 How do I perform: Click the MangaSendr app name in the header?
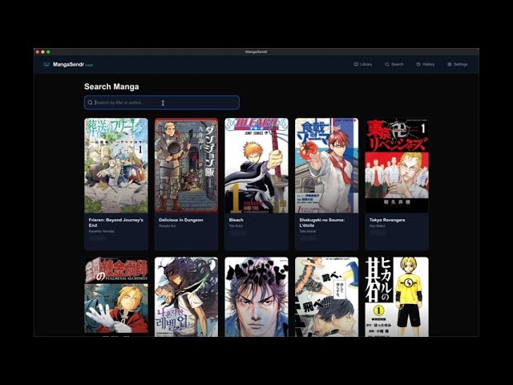(68, 64)
